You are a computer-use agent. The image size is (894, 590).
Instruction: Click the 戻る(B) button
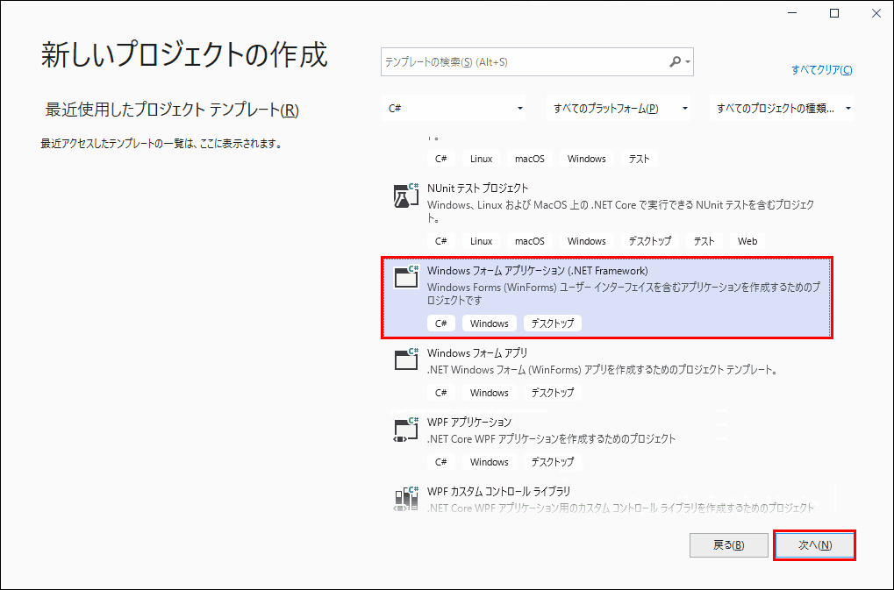(x=728, y=545)
